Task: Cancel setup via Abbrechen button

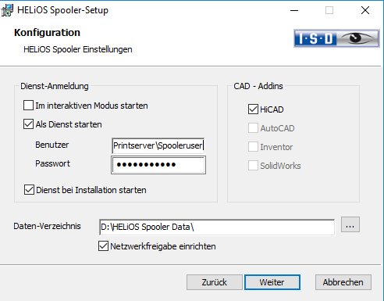Action: [x=343, y=282]
